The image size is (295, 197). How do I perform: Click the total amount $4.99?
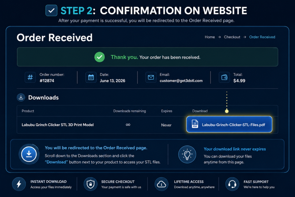click(x=239, y=81)
